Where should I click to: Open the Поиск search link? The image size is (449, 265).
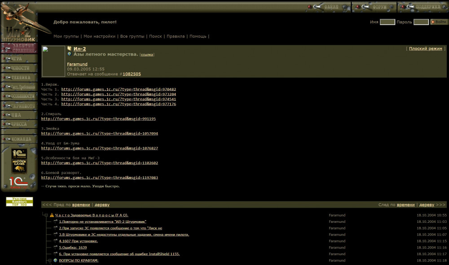(155, 36)
